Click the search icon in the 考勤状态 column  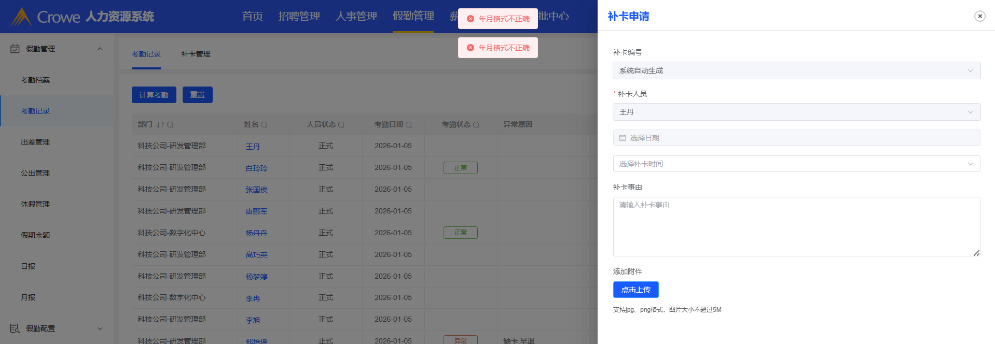coord(476,125)
